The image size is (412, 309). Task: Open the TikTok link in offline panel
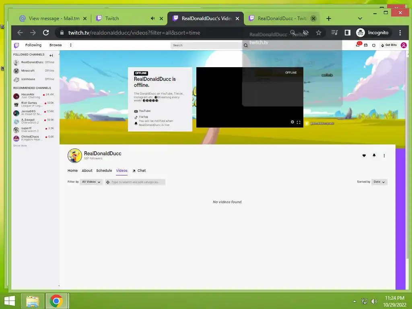pos(141,117)
